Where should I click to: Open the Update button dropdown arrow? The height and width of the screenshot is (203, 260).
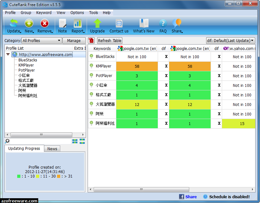coord(21,32)
